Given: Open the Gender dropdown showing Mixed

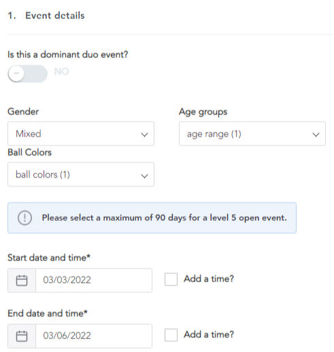Looking at the screenshot, I should (x=81, y=134).
